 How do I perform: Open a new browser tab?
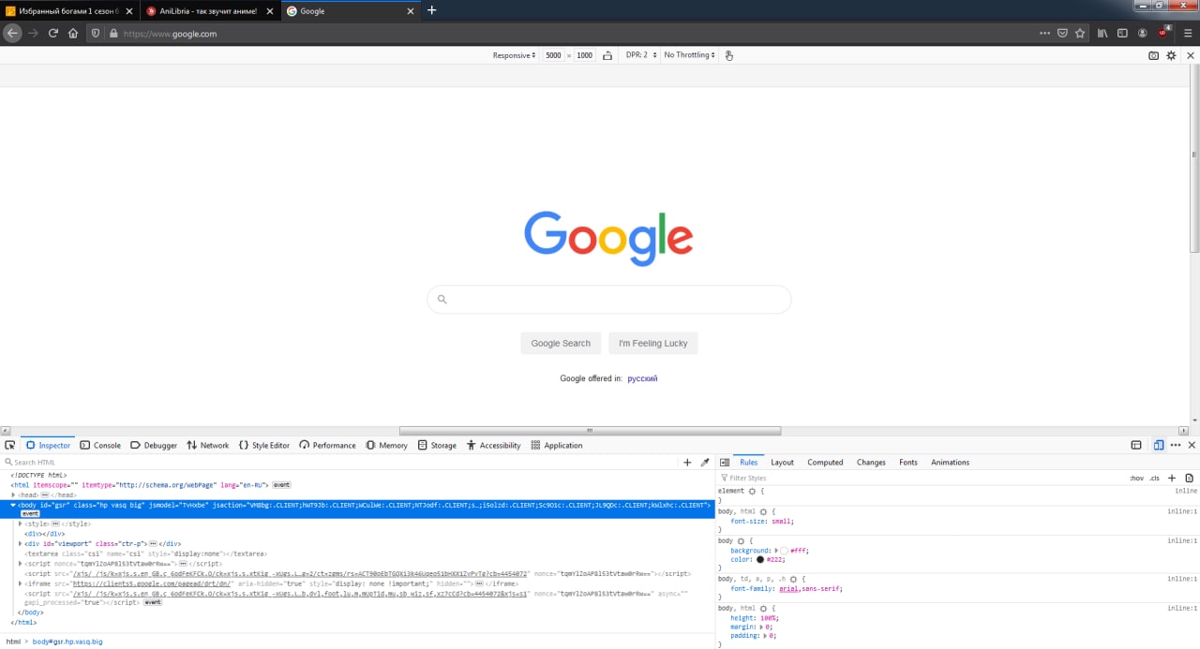pos(431,10)
